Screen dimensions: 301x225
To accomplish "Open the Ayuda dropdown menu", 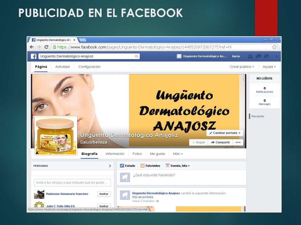I will (269, 67).
